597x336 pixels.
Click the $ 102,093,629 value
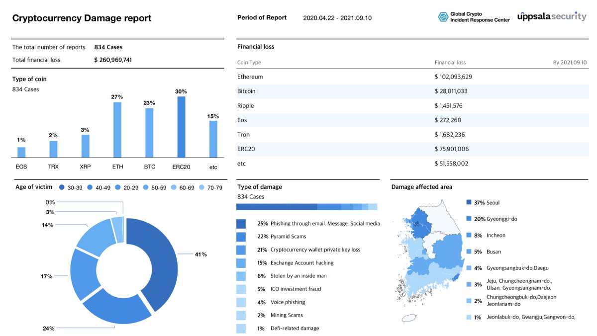tap(454, 77)
